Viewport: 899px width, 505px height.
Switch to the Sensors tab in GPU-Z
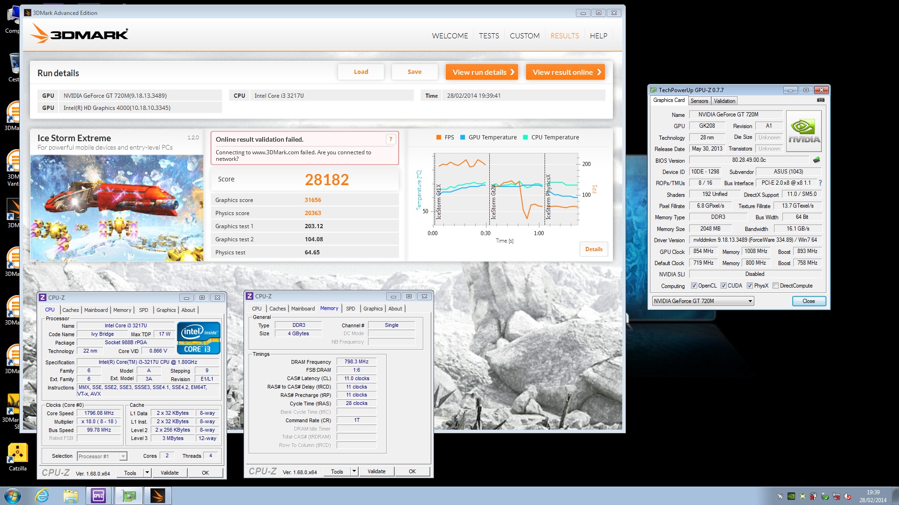[699, 101]
